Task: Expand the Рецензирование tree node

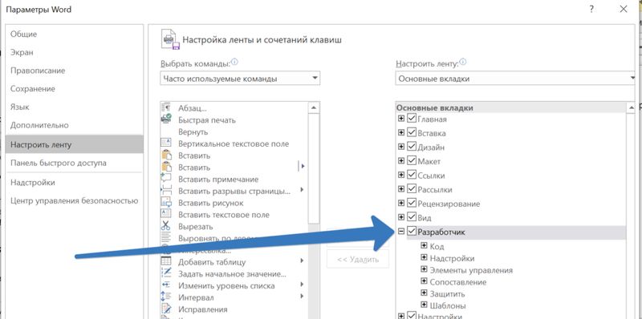Action: [401, 204]
